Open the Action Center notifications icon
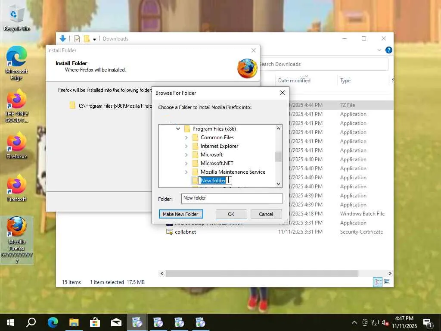441x331 pixels. click(x=428, y=323)
